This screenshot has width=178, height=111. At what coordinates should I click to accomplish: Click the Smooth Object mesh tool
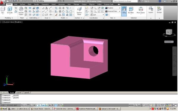[x=21, y=11]
